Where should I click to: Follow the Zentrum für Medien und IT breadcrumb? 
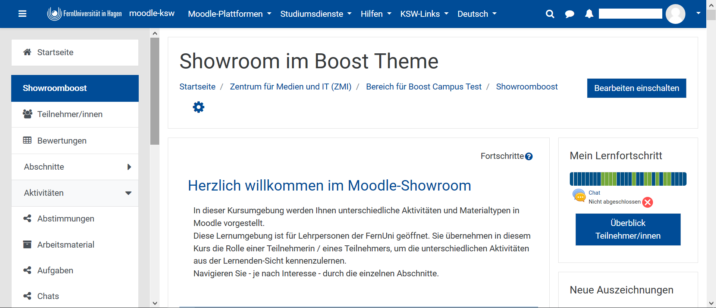(x=291, y=87)
